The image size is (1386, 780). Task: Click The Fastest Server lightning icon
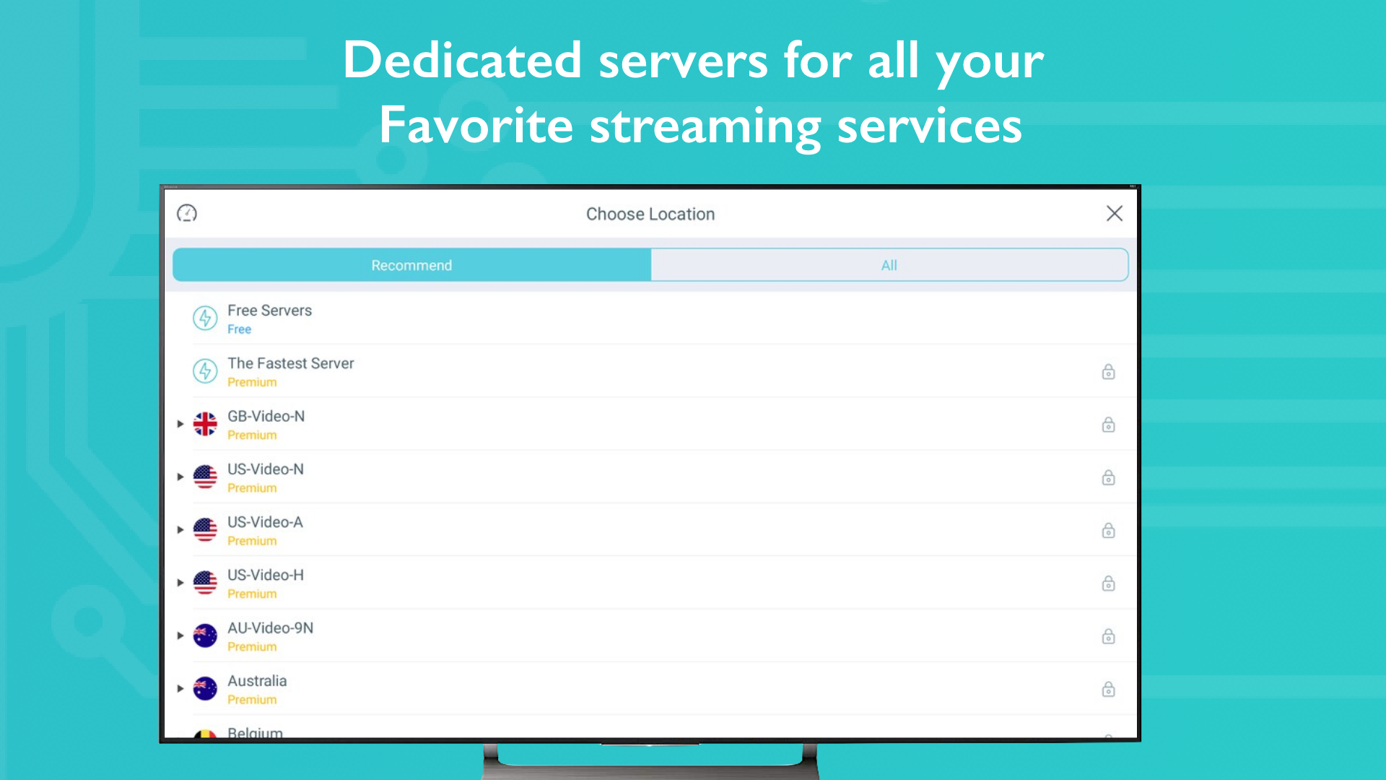[x=205, y=371]
